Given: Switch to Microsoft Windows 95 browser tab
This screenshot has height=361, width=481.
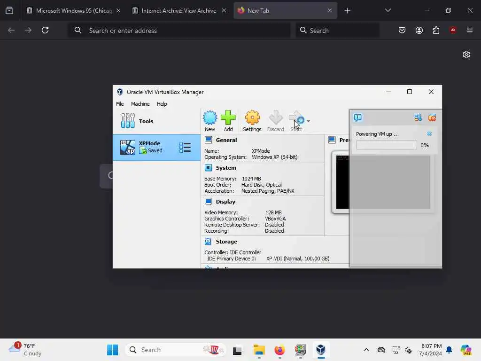Looking at the screenshot, I should click(x=73, y=10).
